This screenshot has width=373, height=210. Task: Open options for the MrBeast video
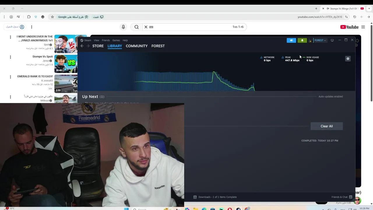click(10, 97)
